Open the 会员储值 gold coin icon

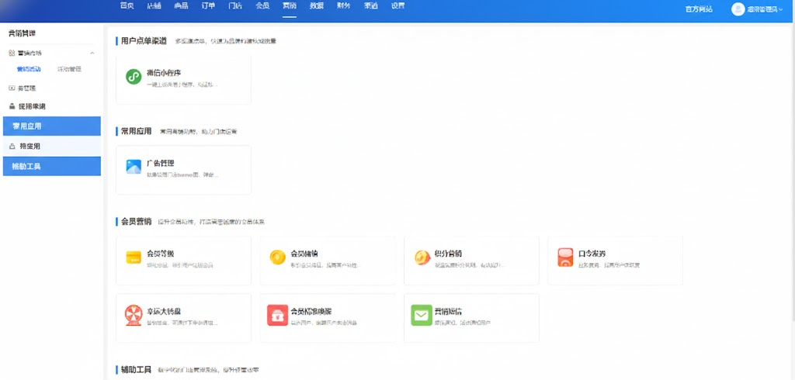click(x=277, y=257)
